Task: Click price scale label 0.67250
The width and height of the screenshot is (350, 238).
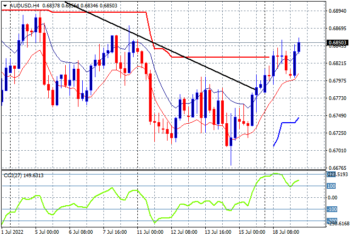Action: click(337, 133)
